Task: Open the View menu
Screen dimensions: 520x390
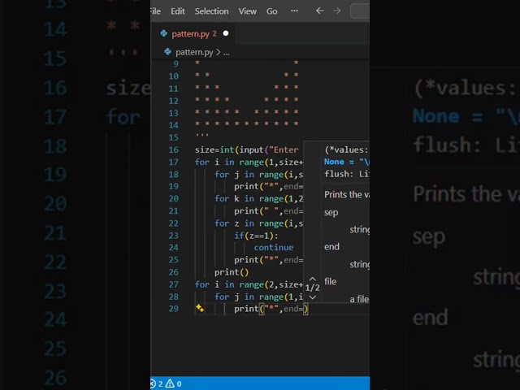Action: point(247,11)
